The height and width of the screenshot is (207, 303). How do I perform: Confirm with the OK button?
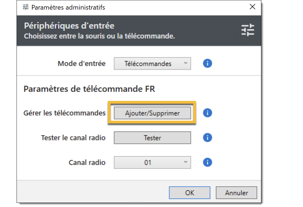pyautogui.click(x=190, y=193)
